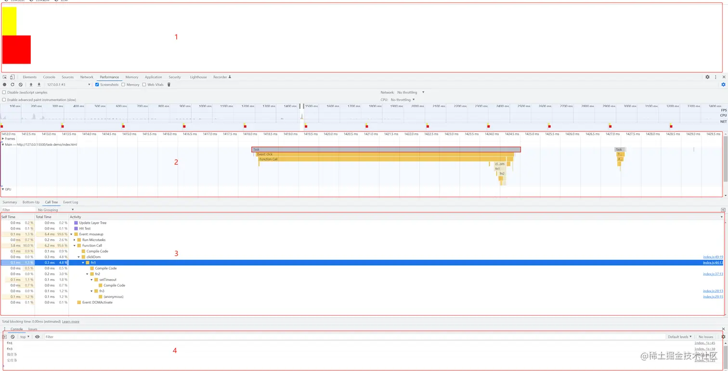
Task: Click the show heaviest stack icon
Action: click(723, 210)
